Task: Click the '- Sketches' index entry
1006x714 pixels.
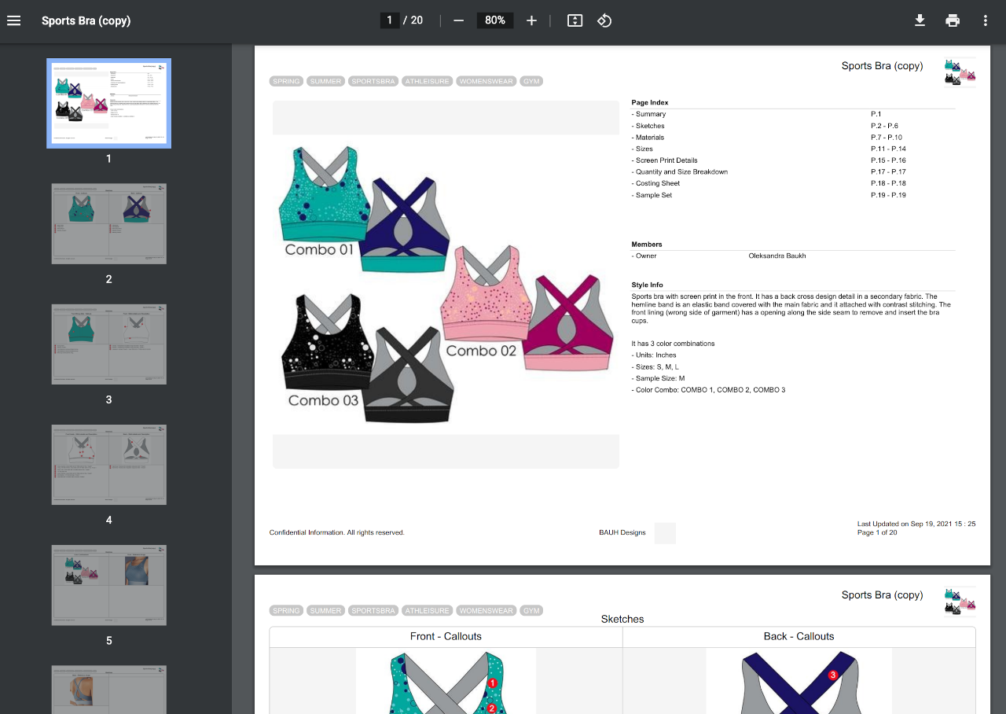Action: [648, 126]
